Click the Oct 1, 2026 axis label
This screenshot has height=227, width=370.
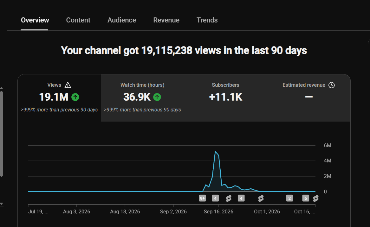[x=267, y=212]
